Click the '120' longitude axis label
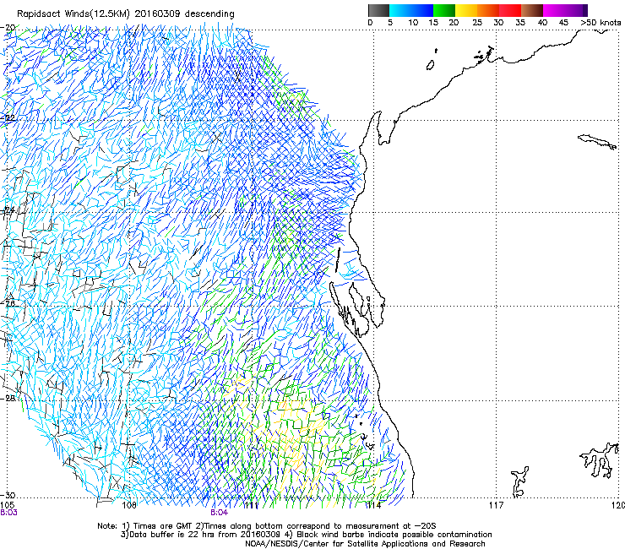Viewport: 625px width, 549px height. pos(618,505)
